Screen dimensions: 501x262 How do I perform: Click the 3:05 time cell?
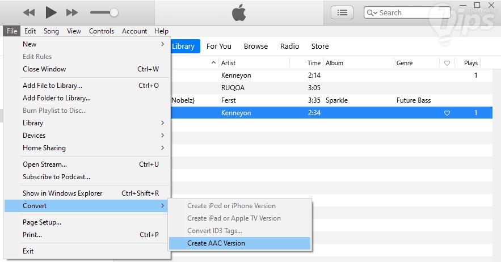pos(314,88)
